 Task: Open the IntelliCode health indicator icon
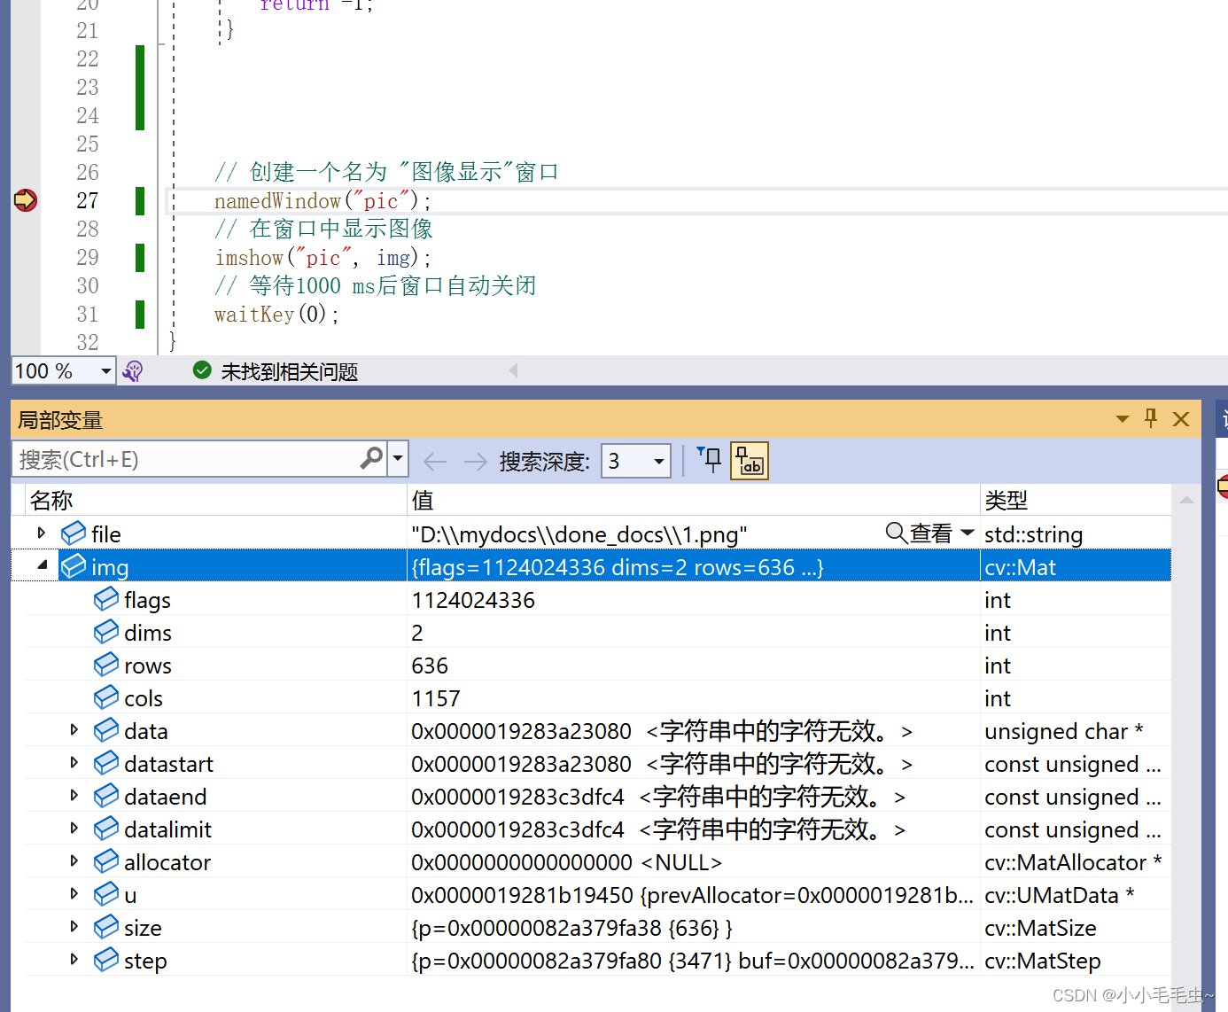coord(133,371)
